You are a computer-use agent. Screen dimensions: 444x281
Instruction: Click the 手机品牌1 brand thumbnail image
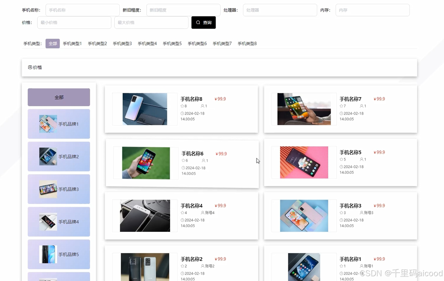(x=48, y=124)
